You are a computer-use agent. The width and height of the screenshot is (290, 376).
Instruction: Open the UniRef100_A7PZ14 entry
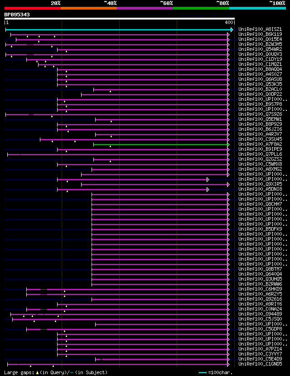pyautogui.click(x=260, y=349)
